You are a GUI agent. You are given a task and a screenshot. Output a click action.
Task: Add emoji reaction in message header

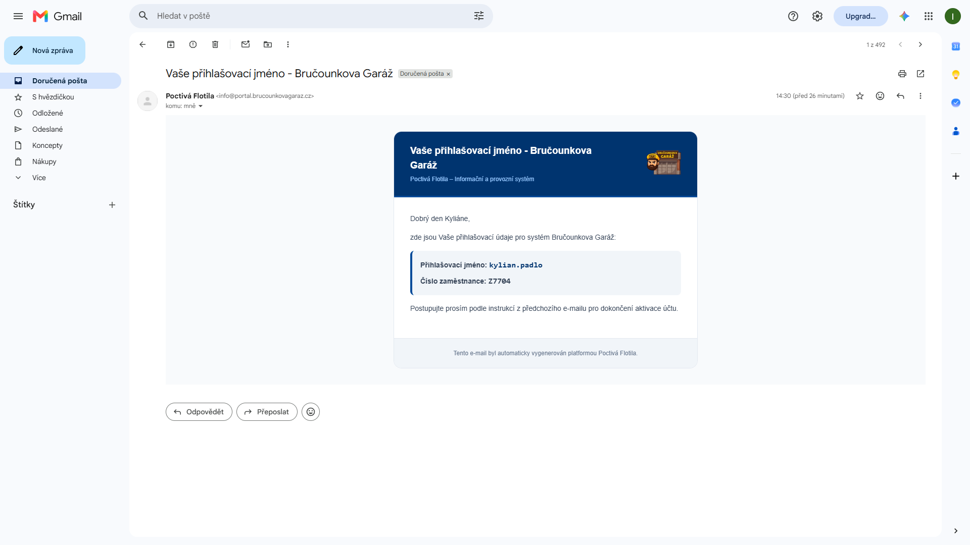880,96
